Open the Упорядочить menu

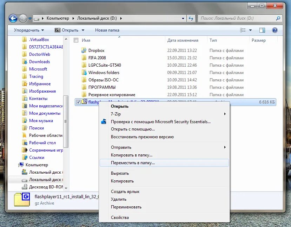tap(29, 30)
